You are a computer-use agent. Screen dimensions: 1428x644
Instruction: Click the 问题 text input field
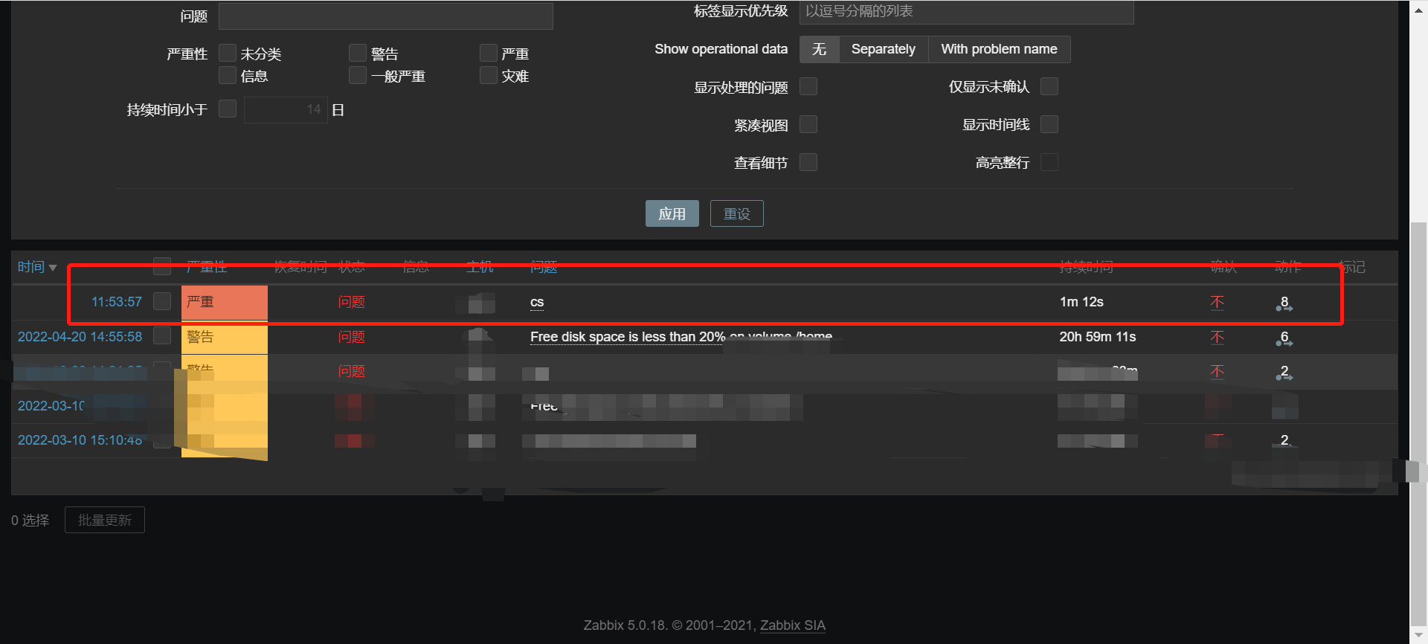coord(385,16)
